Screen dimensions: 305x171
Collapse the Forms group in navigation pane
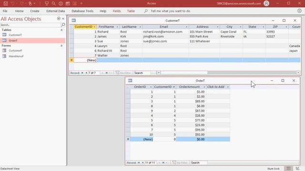click(61, 46)
